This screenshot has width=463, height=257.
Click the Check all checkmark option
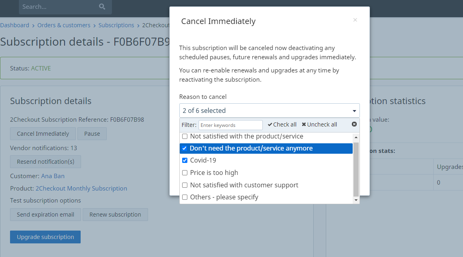tap(282, 124)
